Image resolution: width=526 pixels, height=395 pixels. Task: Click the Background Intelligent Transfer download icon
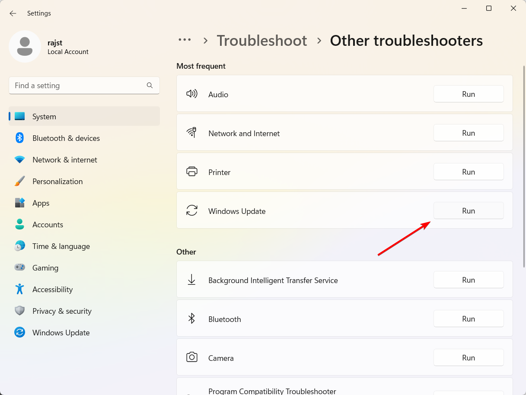coord(191,280)
